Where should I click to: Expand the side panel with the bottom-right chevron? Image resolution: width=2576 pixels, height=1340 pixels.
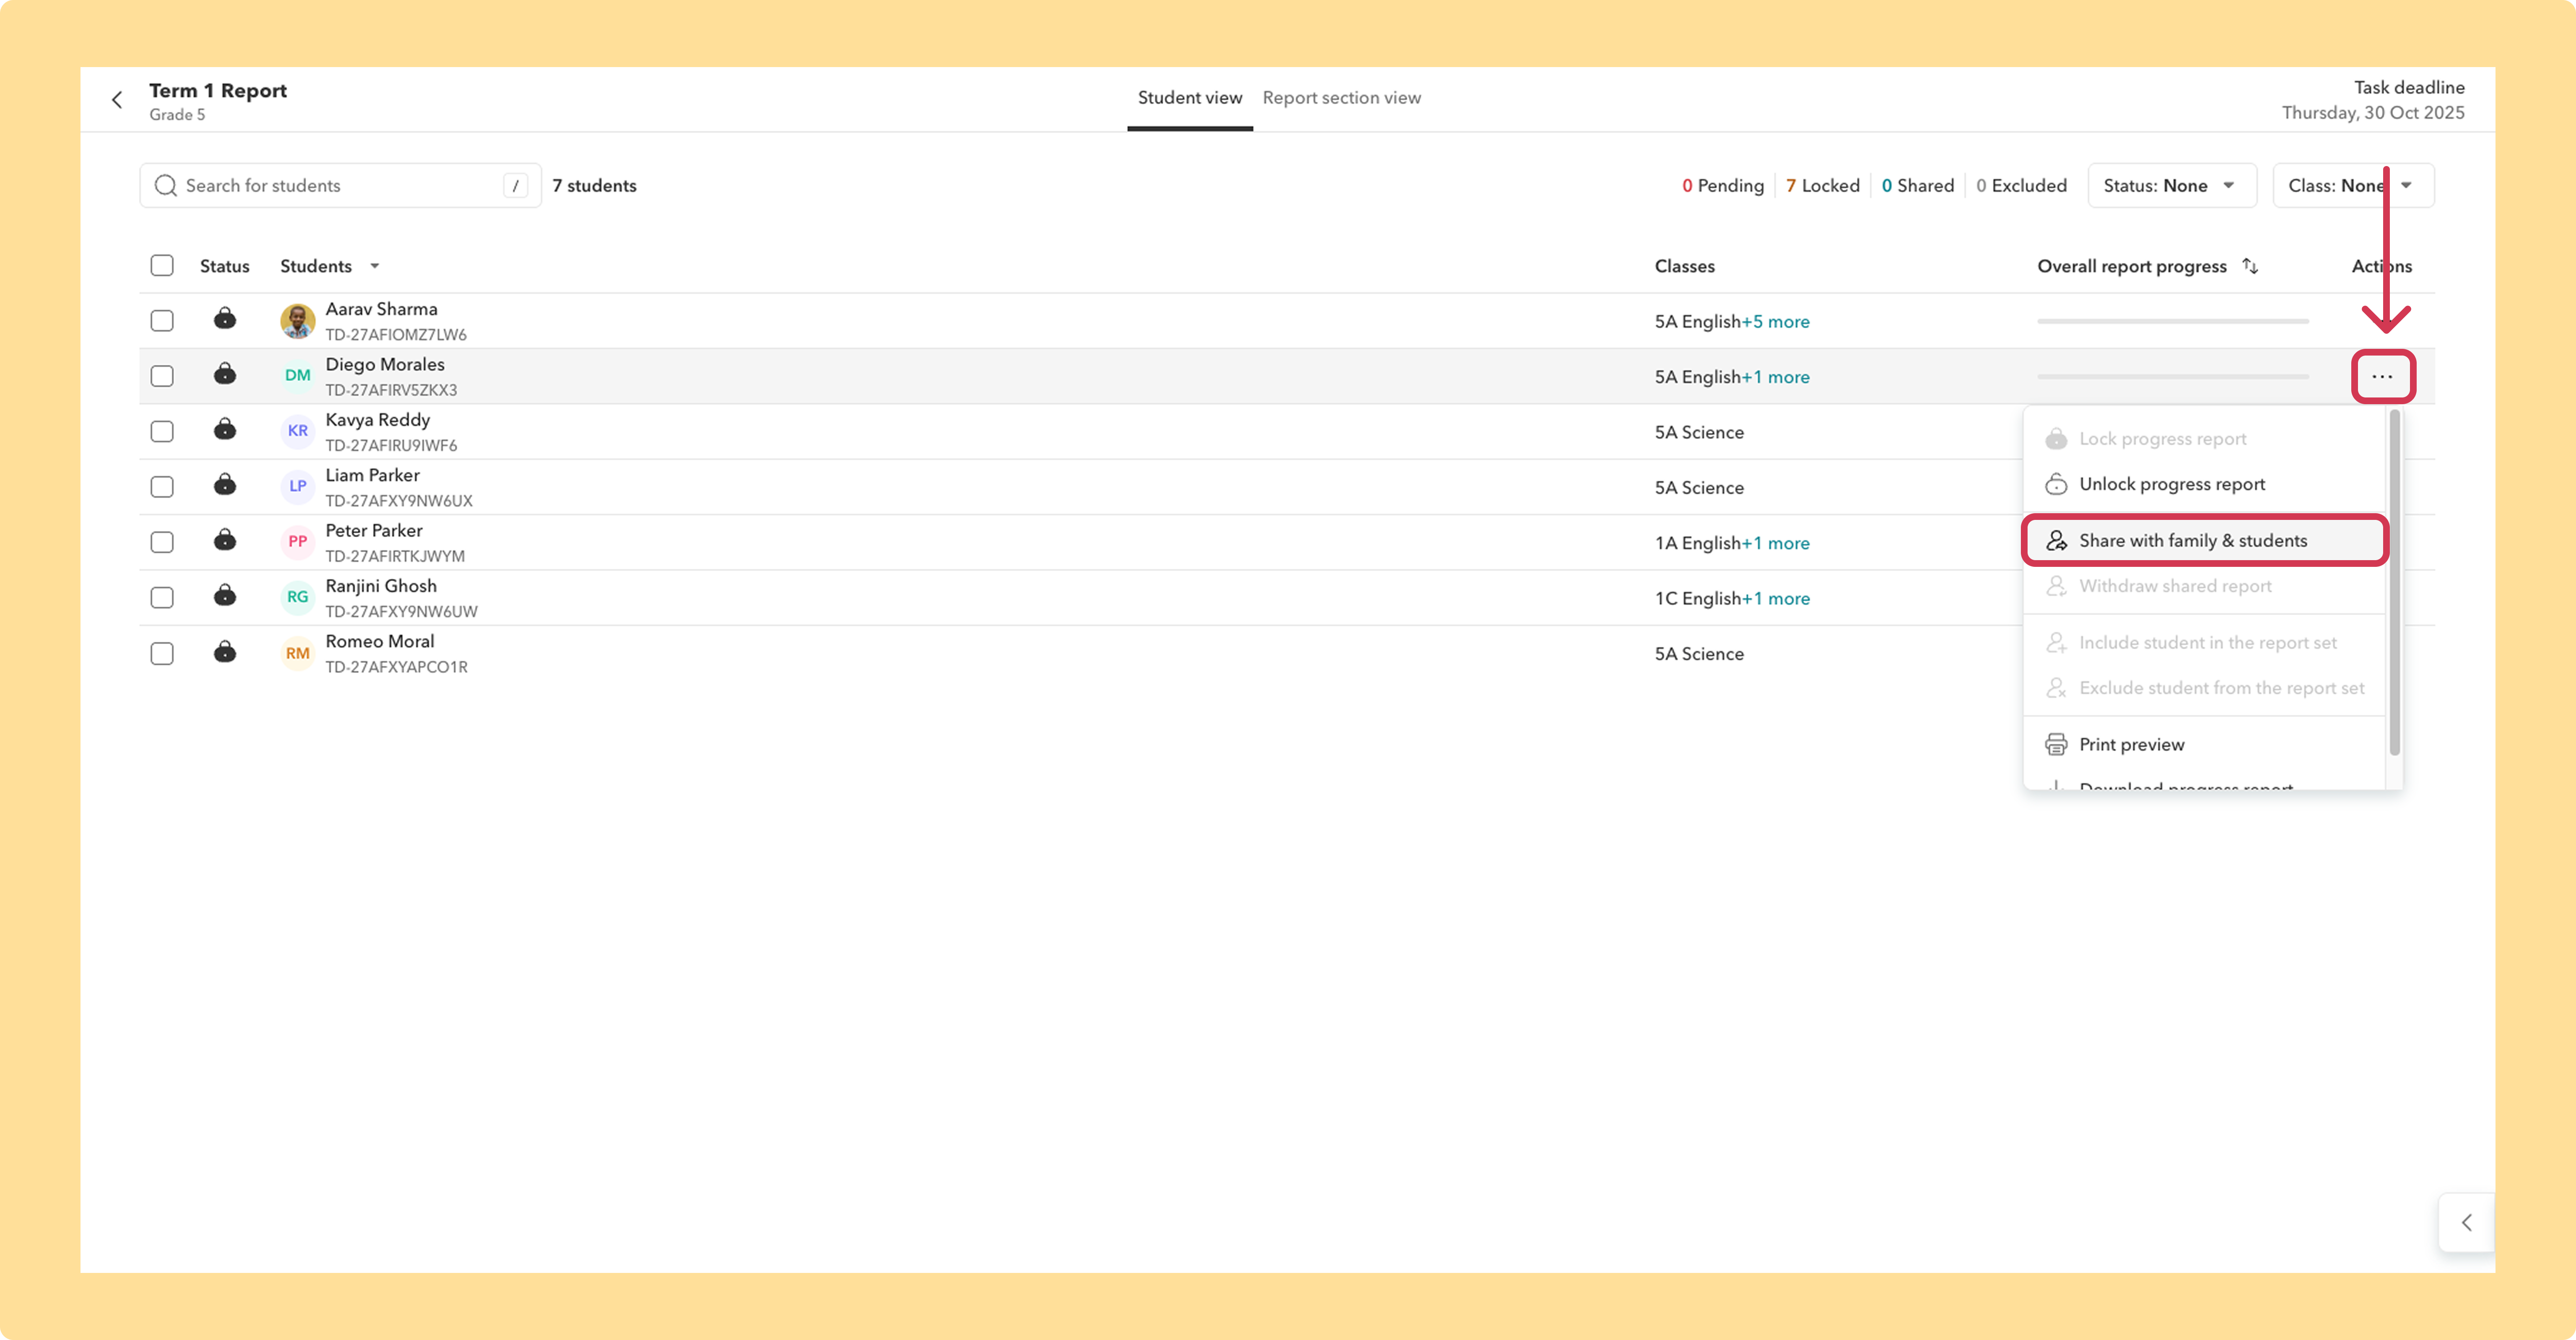tap(2467, 1222)
